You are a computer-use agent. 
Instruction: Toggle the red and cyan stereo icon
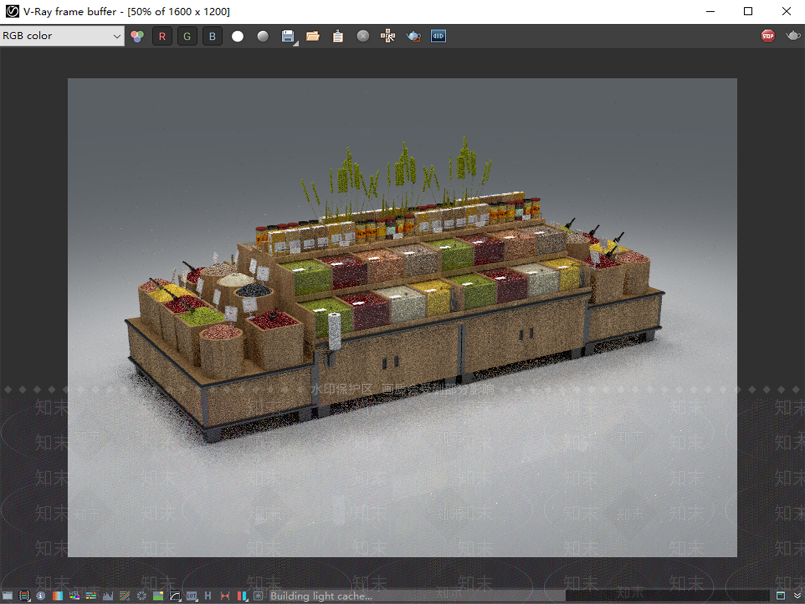click(x=242, y=596)
